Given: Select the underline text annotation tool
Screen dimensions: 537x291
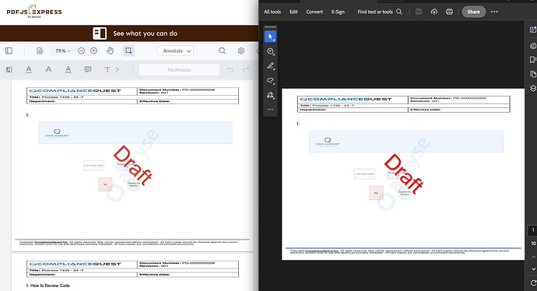Looking at the screenshot, I should point(29,69).
